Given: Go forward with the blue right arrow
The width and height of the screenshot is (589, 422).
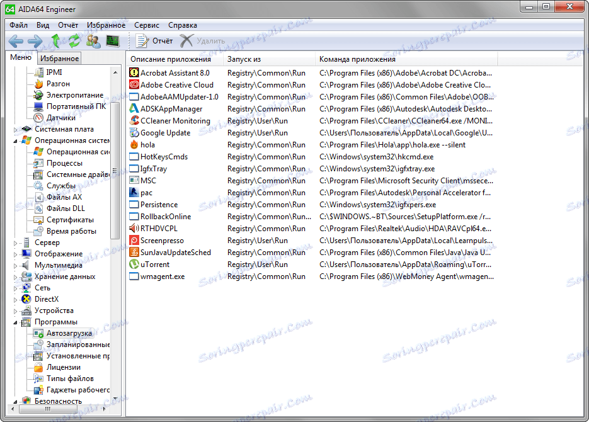Looking at the screenshot, I should 35,41.
